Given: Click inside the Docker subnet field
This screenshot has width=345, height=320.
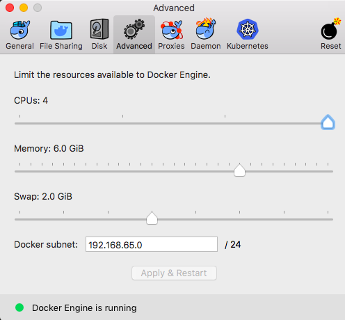Looking at the screenshot, I should [x=152, y=244].
